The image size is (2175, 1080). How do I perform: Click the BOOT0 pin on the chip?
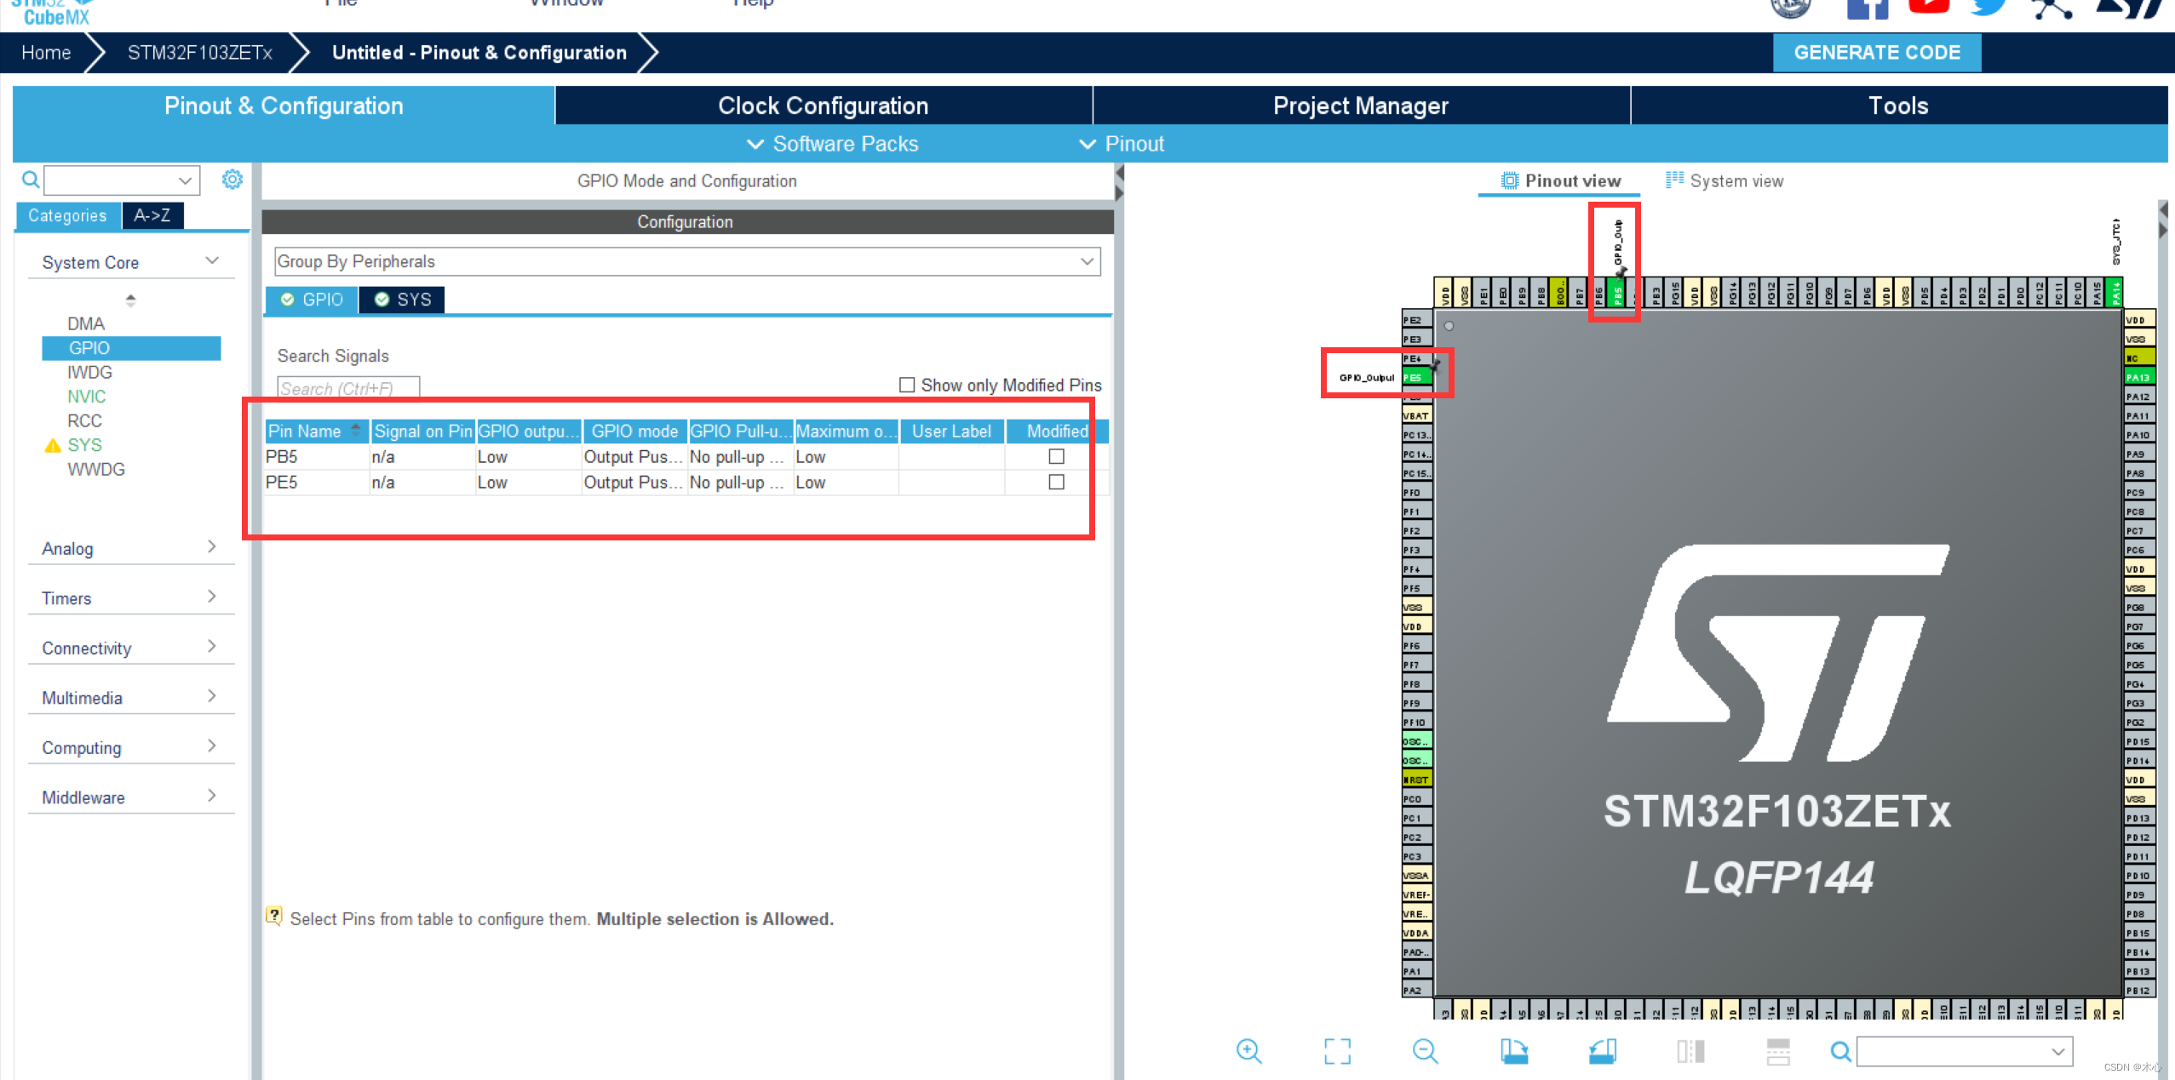tap(1560, 294)
